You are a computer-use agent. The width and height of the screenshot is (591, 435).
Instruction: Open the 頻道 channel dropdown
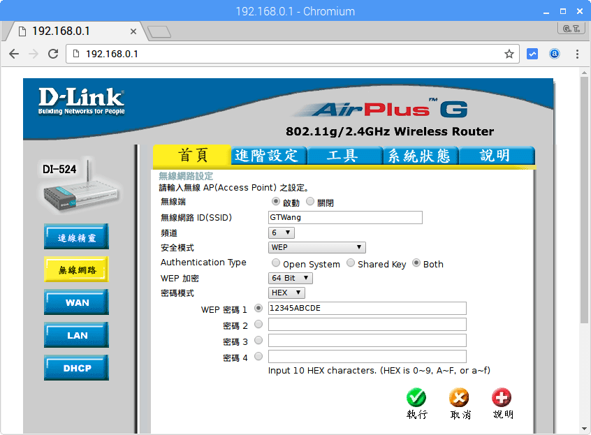coord(281,233)
